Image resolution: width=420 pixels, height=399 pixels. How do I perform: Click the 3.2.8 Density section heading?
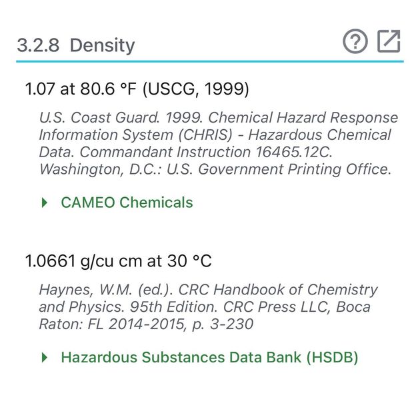click(76, 45)
